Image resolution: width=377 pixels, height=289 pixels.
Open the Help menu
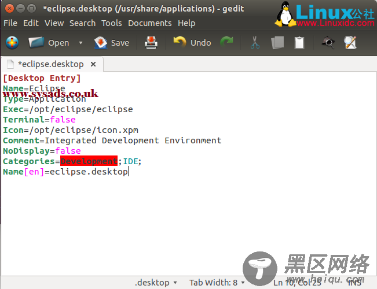(x=186, y=23)
